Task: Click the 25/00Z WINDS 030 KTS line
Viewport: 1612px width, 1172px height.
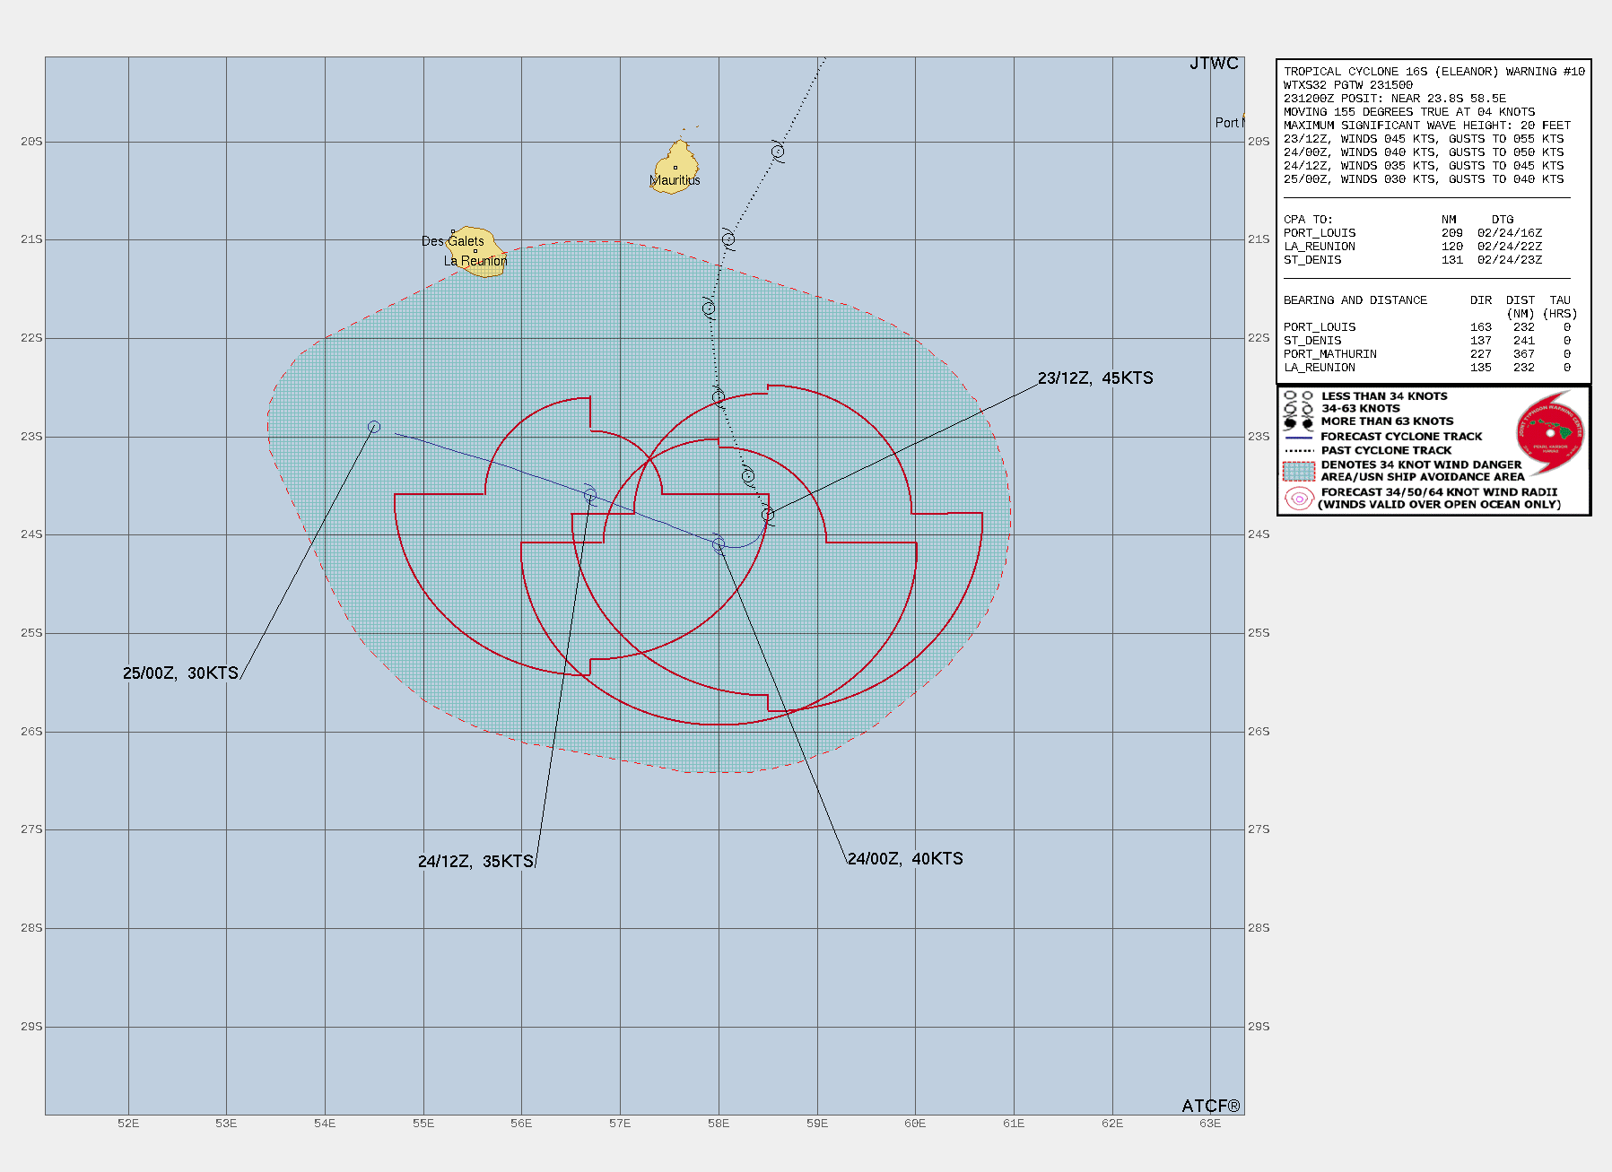Action: tap(1423, 179)
